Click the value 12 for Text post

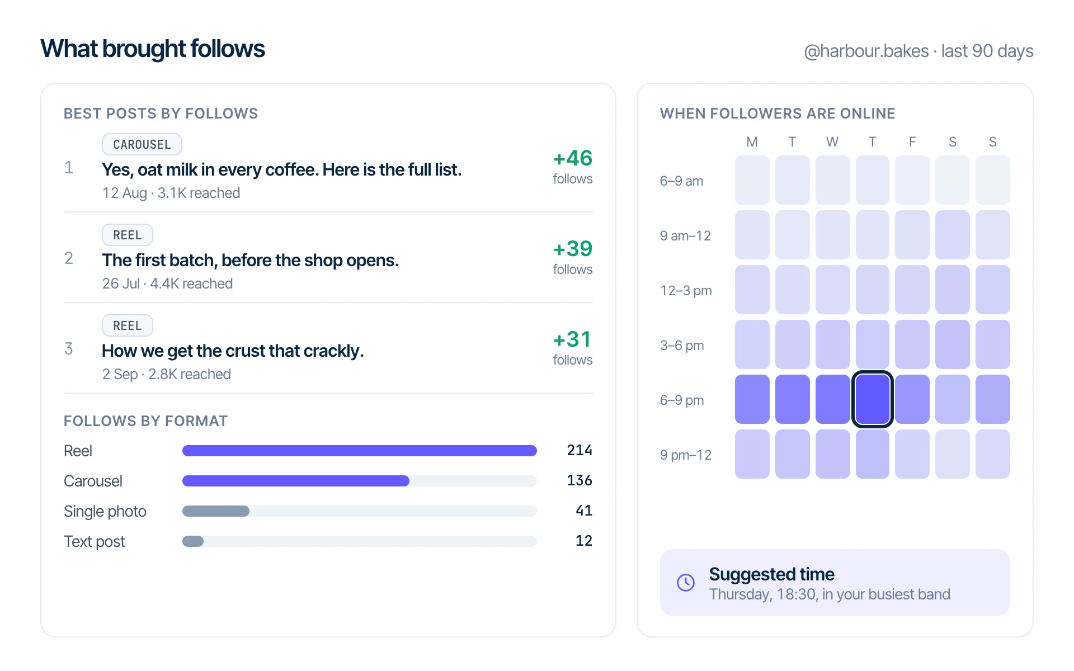(x=584, y=541)
